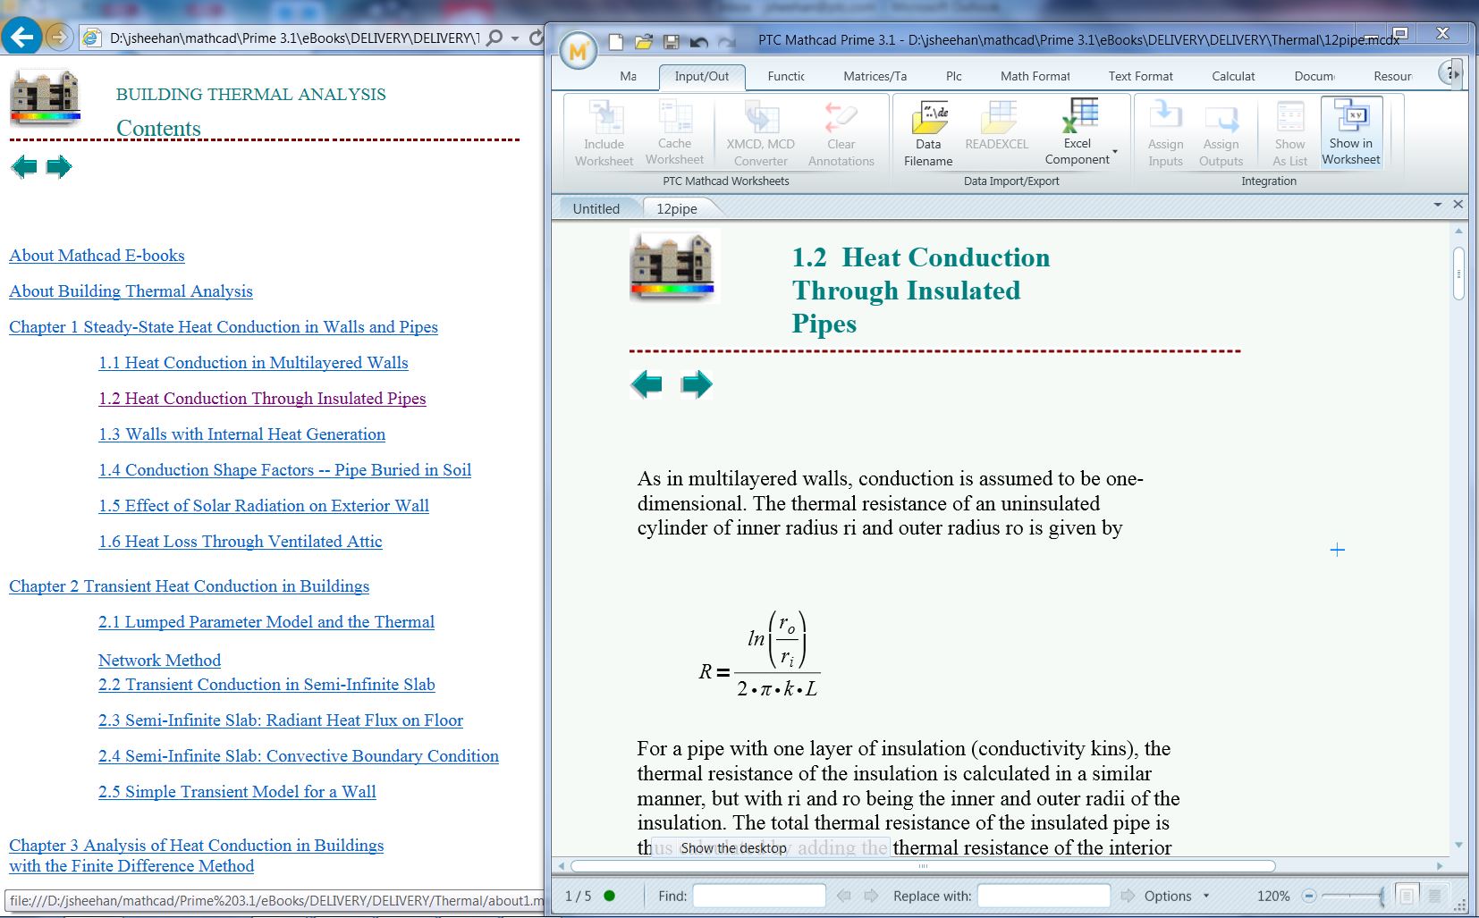Choose the Data Filename import tool
This screenshot has width=1479, height=918.
pos(928,133)
